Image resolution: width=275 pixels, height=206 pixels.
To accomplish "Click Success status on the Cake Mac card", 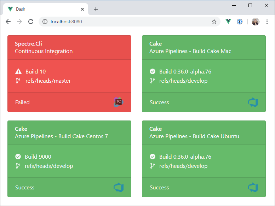I will pyautogui.click(x=159, y=102).
